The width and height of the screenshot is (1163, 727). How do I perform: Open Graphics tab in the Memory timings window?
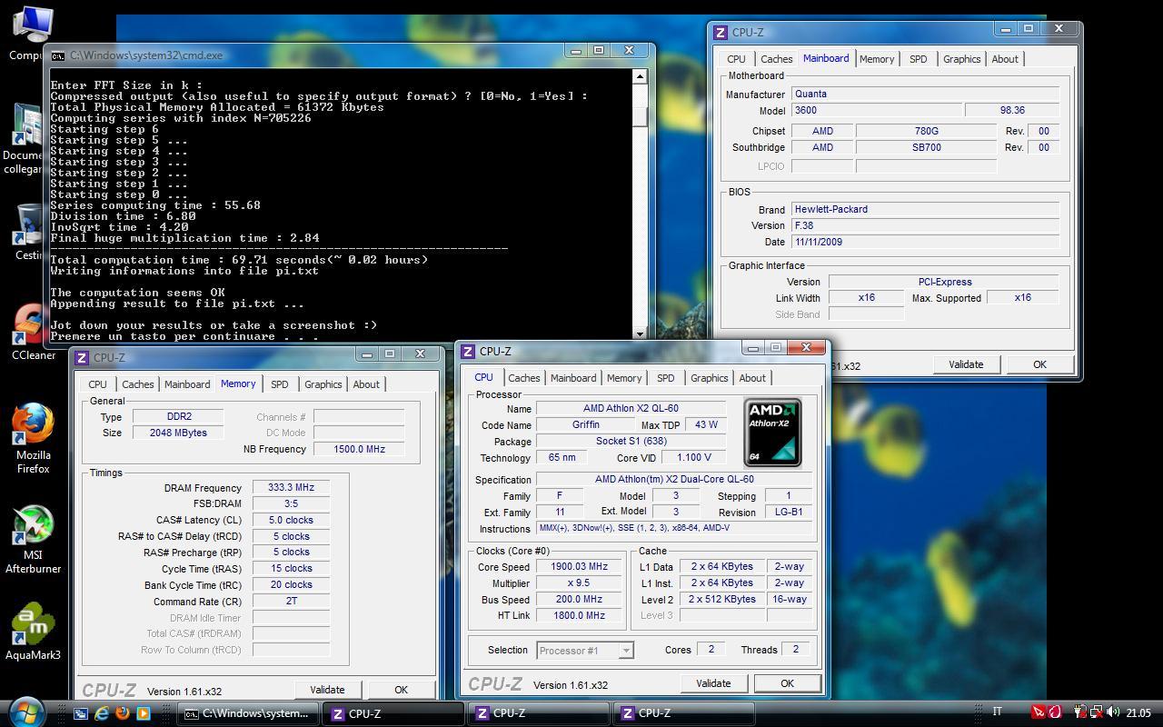point(323,384)
